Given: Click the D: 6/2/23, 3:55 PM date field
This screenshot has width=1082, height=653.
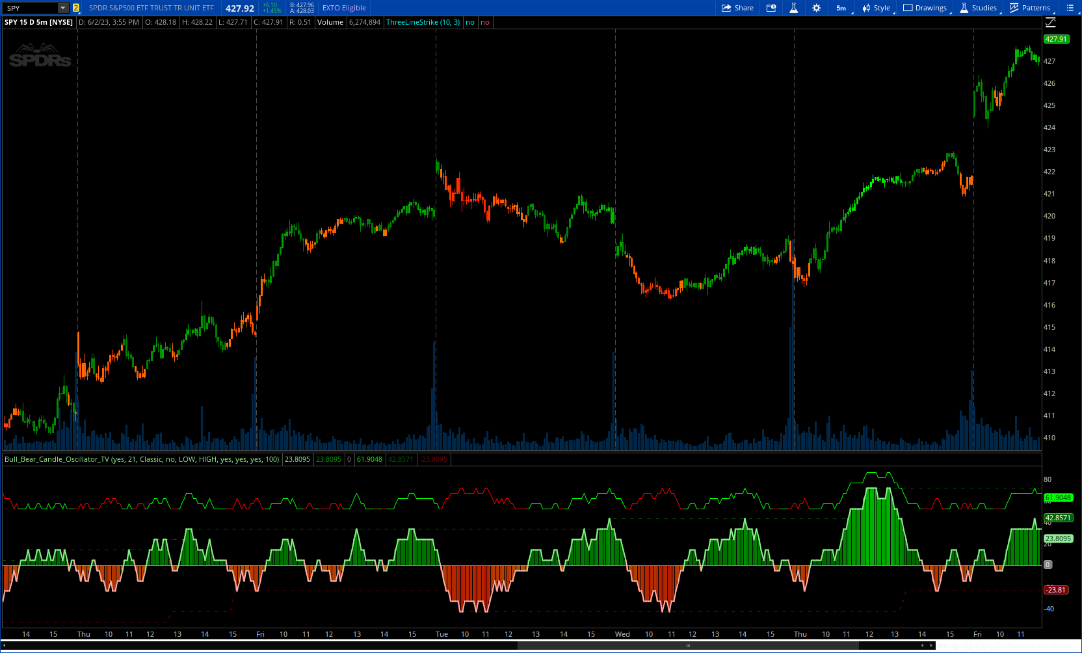Looking at the screenshot, I should (x=109, y=22).
